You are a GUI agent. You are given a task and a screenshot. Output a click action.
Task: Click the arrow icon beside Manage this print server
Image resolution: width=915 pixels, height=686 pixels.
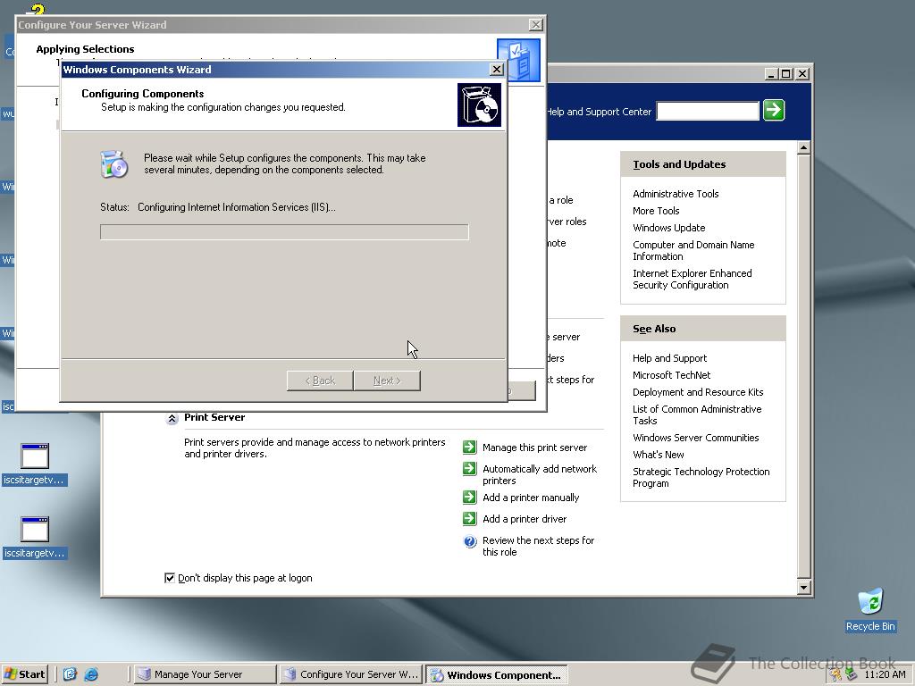coord(470,448)
